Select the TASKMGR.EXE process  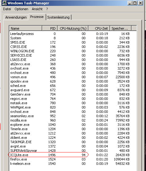tap(70, 142)
